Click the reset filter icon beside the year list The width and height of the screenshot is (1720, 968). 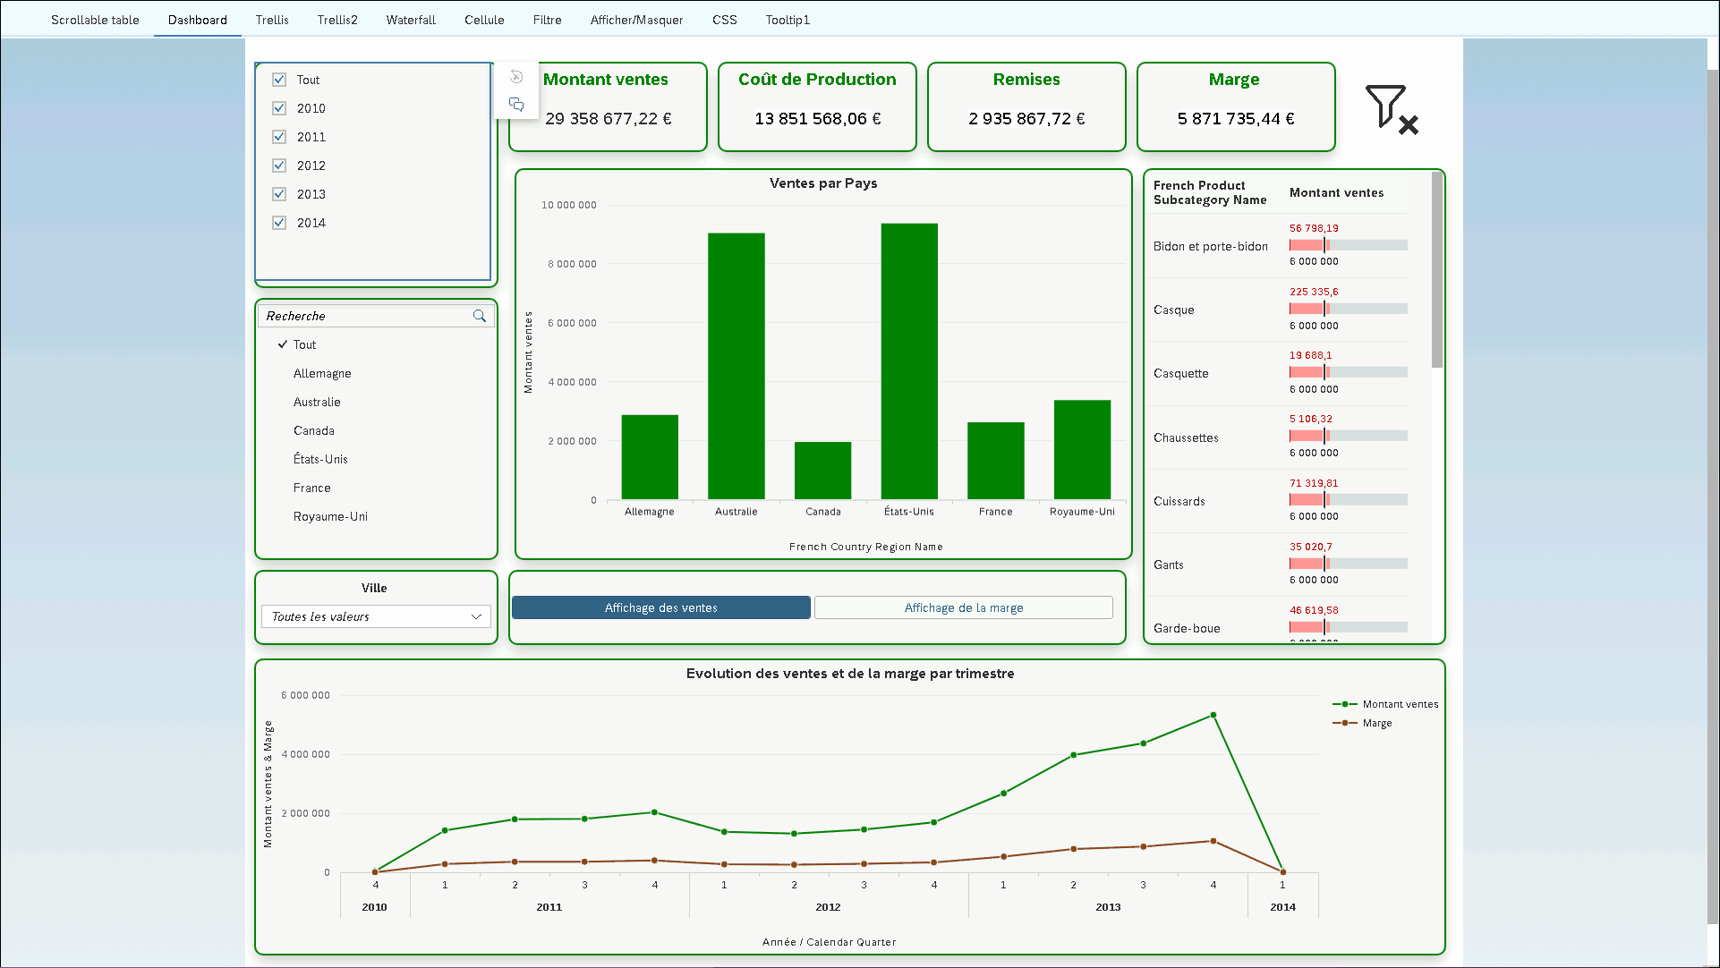coord(516,77)
